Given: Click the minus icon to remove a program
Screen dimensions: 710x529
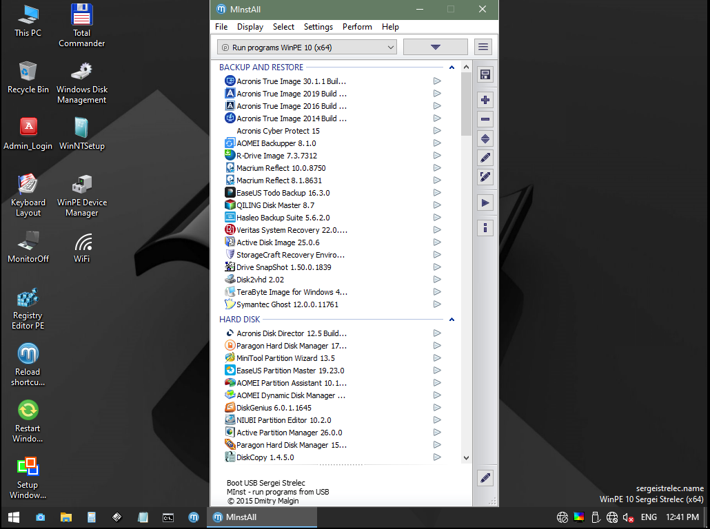Looking at the screenshot, I should click(x=485, y=119).
